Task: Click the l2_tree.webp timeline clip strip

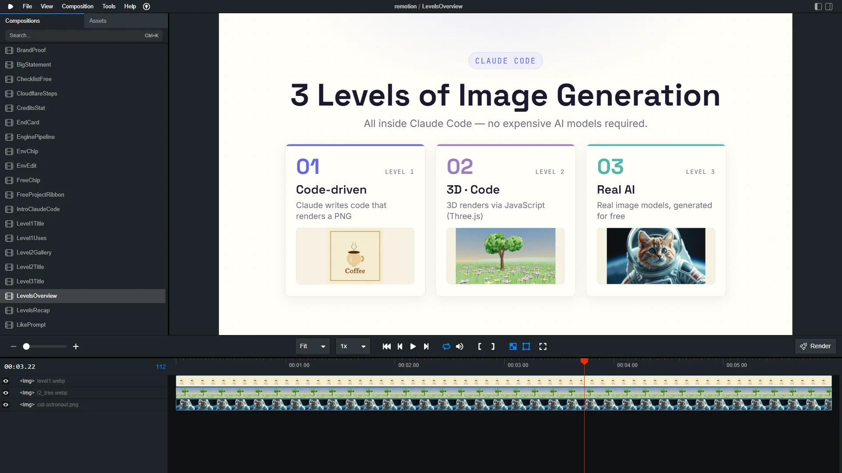Action: [x=503, y=393]
